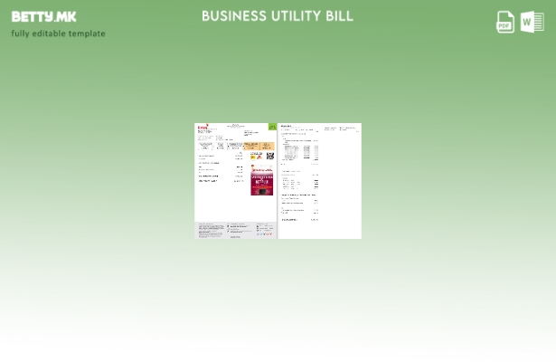Click the Word document format icon
The image size is (556, 362).
(x=532, y=22)
